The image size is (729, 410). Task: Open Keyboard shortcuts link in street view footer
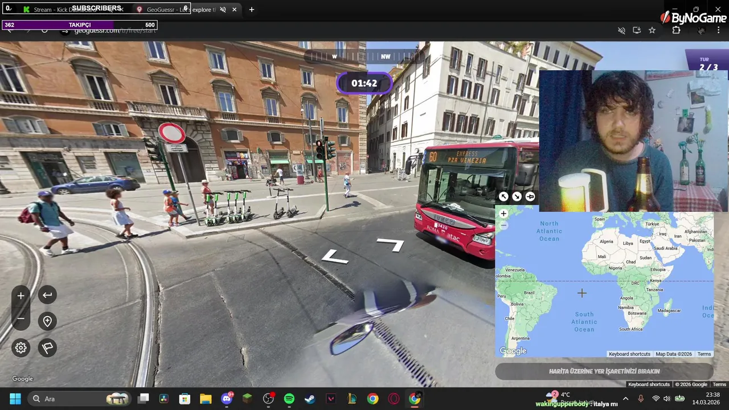click(x=649, y=384)
